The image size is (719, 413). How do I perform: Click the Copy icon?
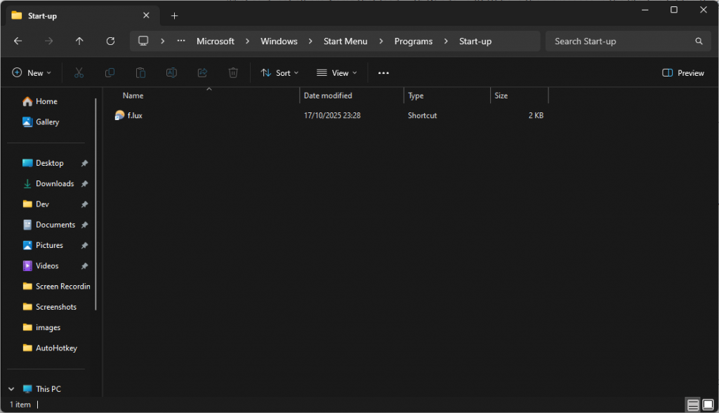(x=110, y=72)
